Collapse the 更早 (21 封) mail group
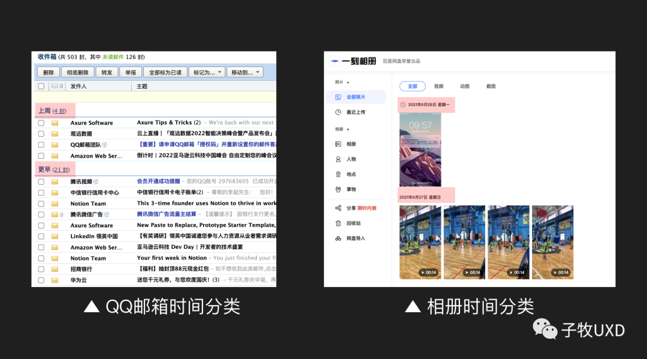Screen dimensions: 647x359 (x=54, y=170)
